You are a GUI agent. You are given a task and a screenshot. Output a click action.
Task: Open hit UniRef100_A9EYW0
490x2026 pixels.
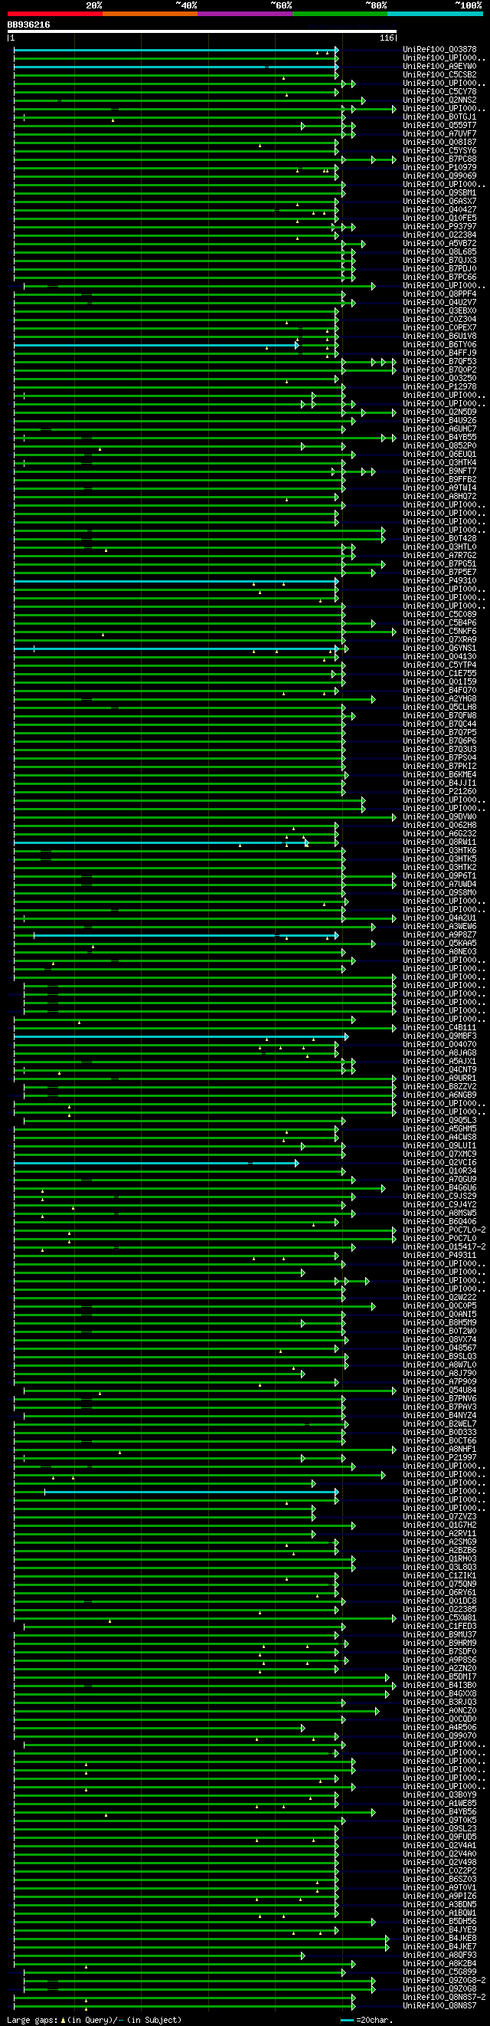439,66
